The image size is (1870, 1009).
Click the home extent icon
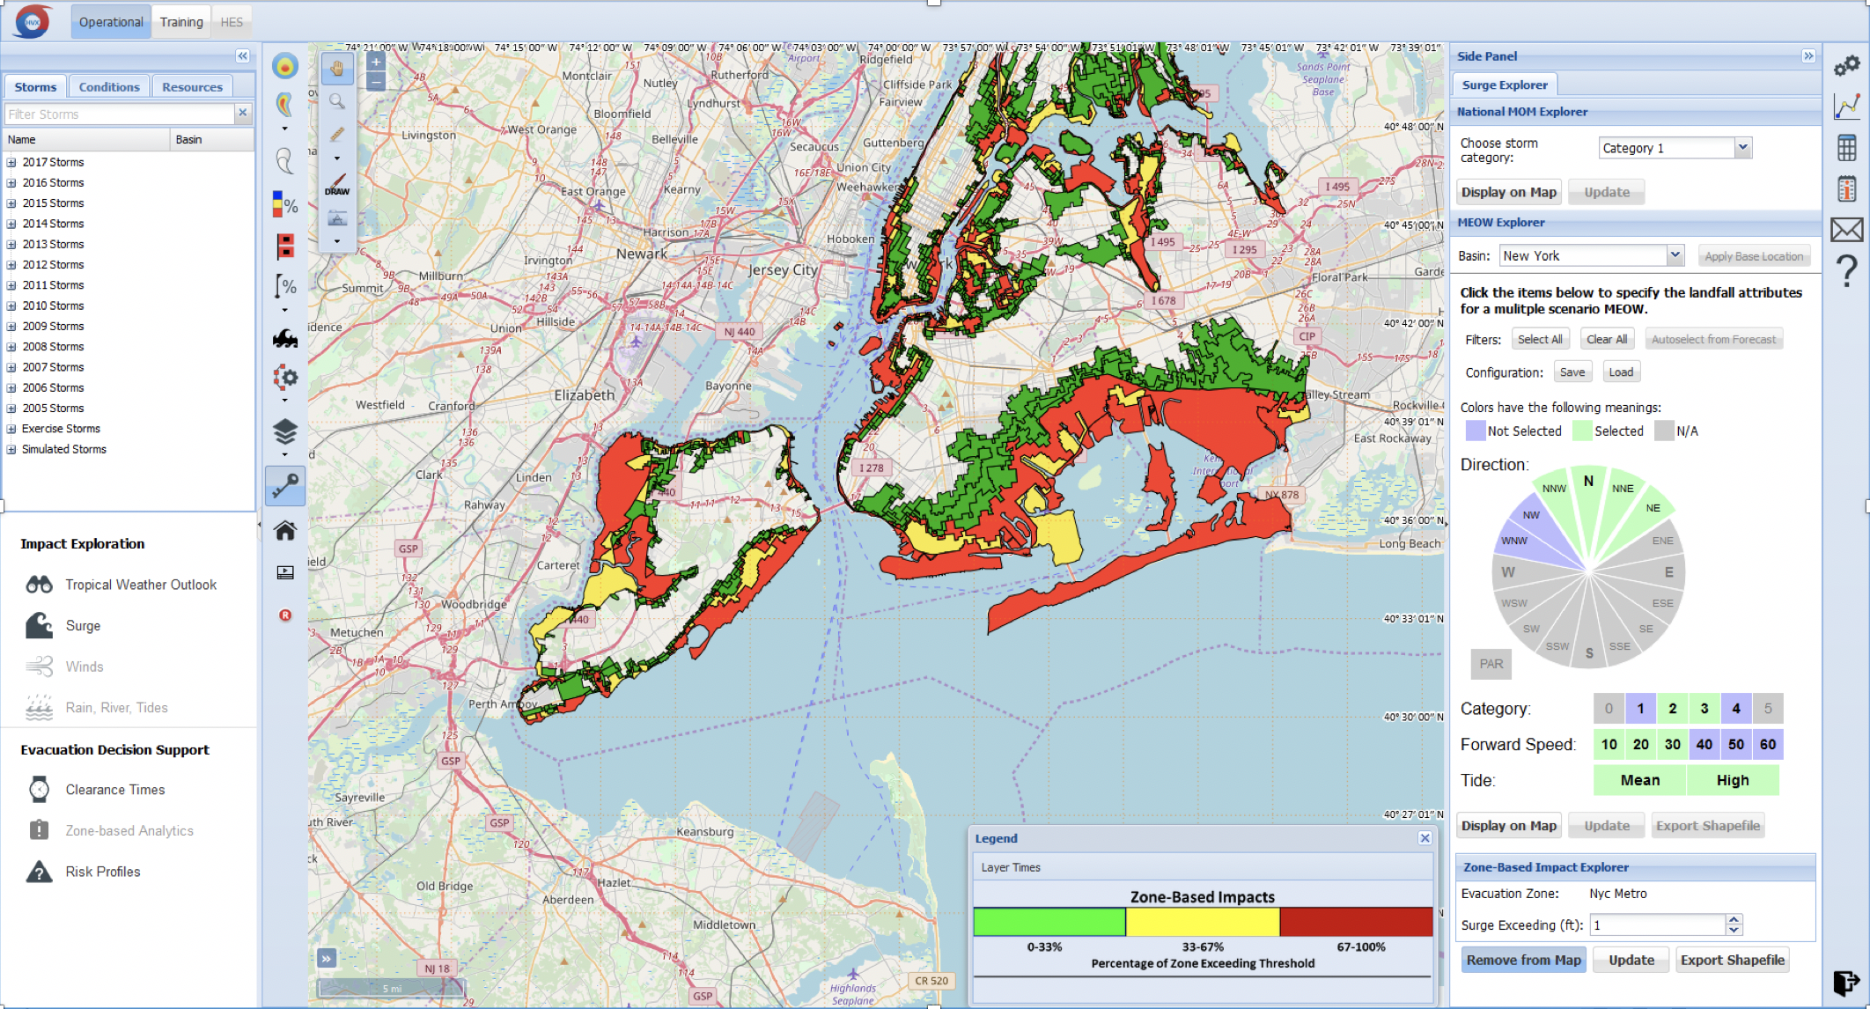[x=285, y=531]
